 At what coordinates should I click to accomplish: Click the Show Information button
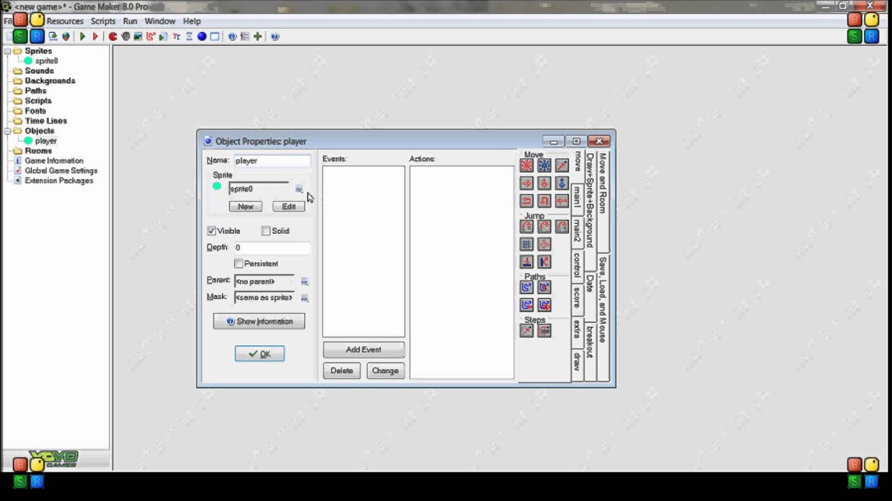259,321
